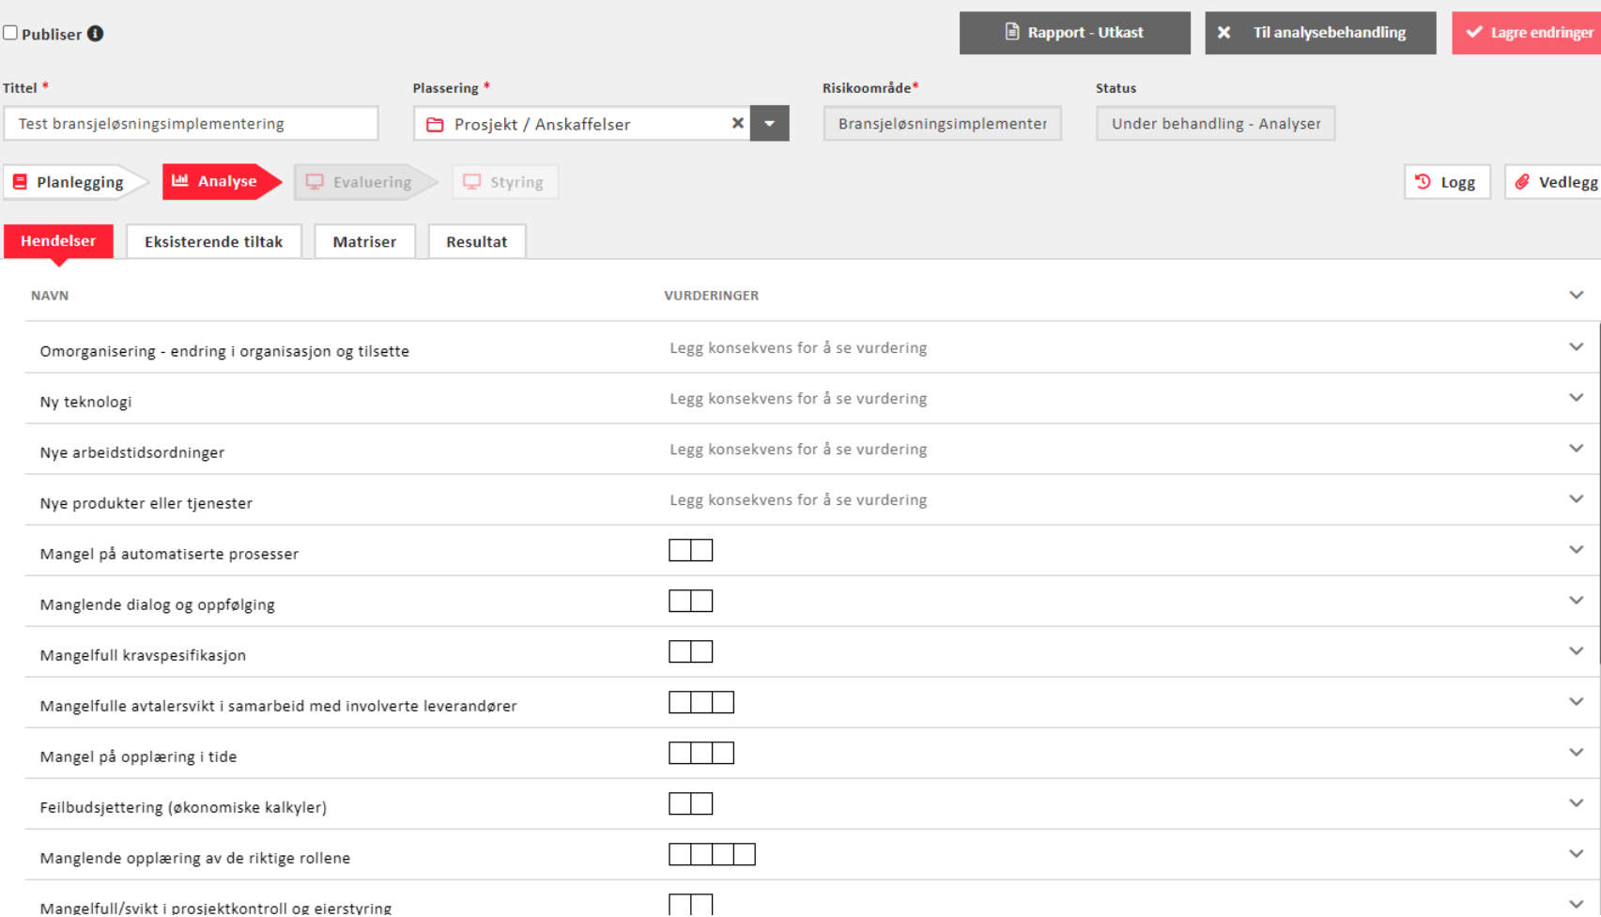1601x917 pixels.
Task: Open the Evaluering phase step
Action: pos(361,182)
